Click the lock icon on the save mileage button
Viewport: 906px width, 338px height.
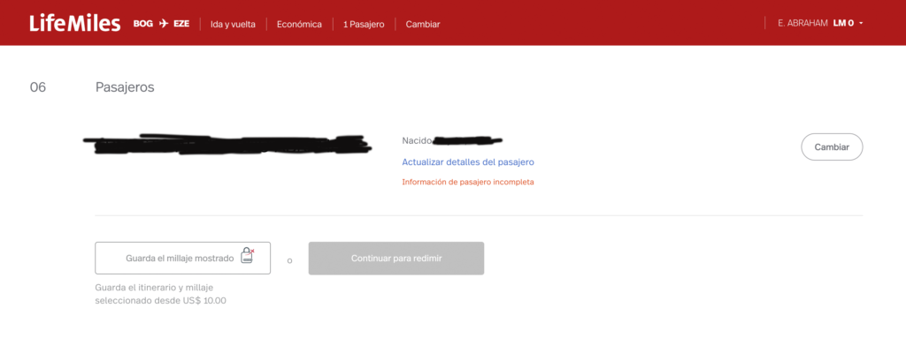[248, 256]
